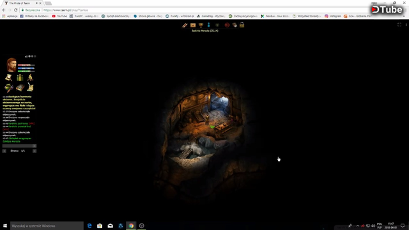Open the grey circle app on taskbar

[x=142, y=226]
